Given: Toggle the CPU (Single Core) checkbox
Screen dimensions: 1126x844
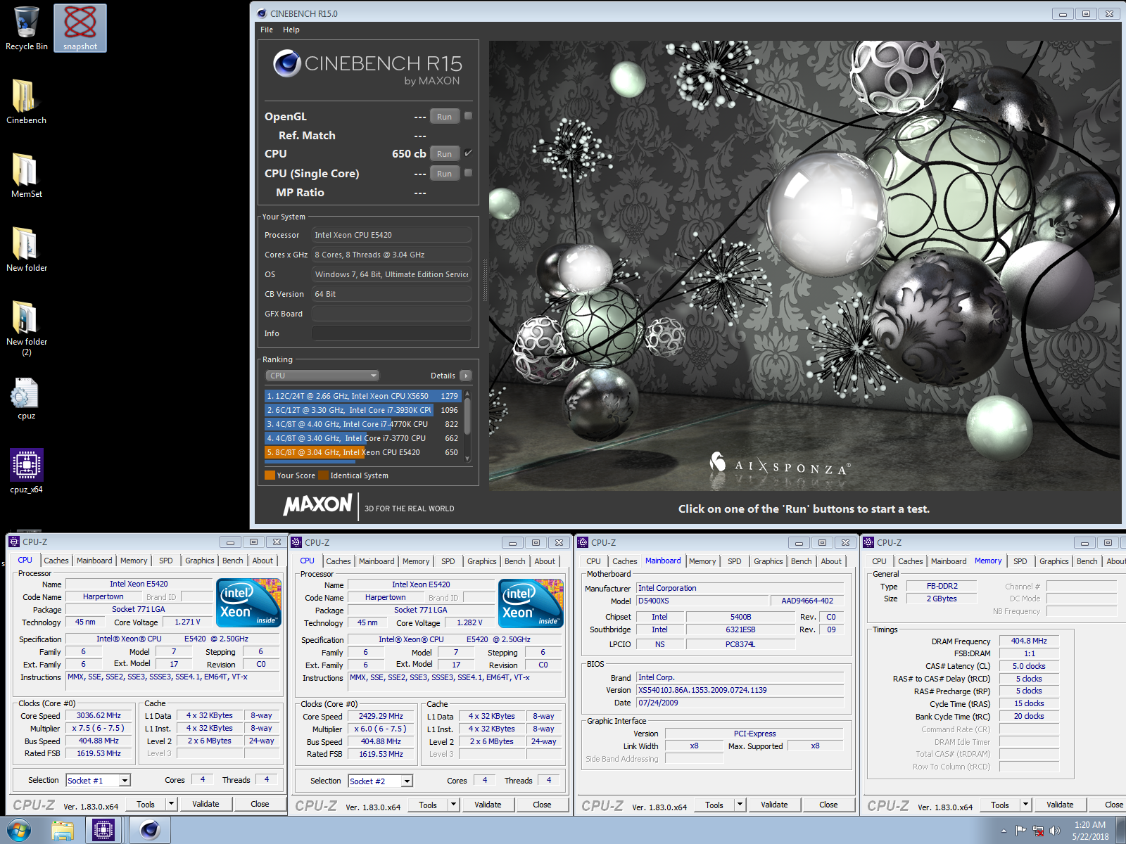Looking at the screenshot, I should click(x=468, y=172).
